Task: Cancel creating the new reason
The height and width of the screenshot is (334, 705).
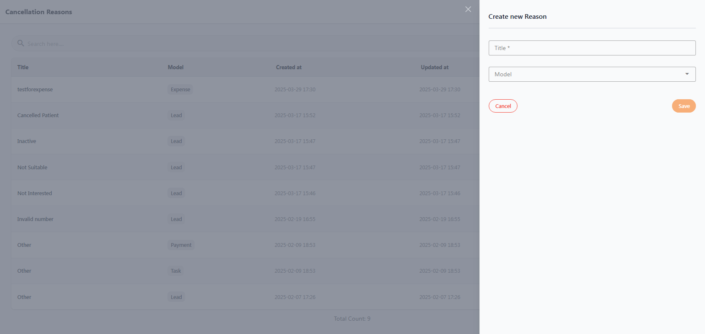Action: tap(503, 106)
